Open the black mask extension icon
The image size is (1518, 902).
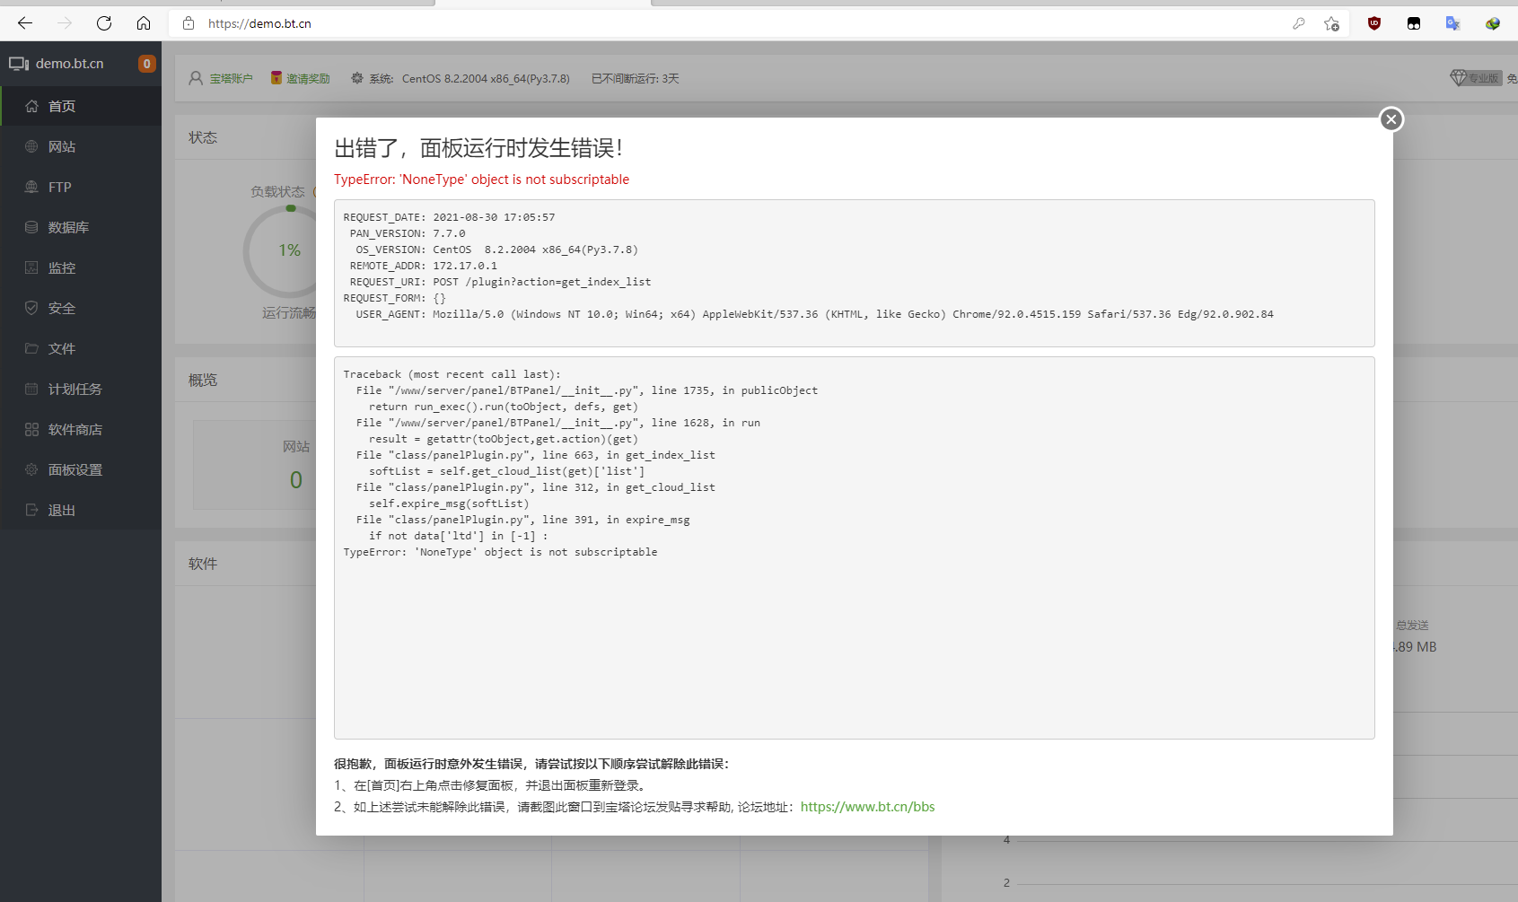1414,23
